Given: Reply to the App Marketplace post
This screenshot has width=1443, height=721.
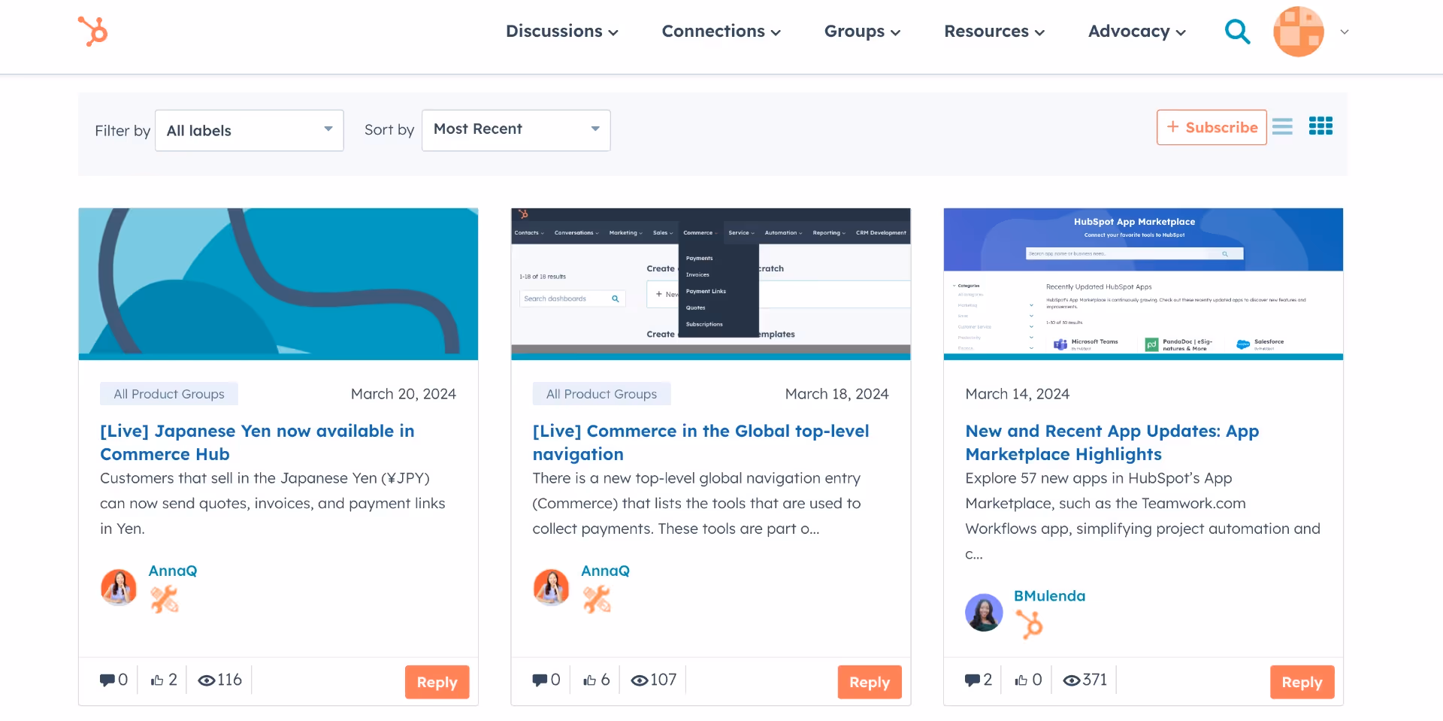Looking at the screenshot, I should 1302,682.
